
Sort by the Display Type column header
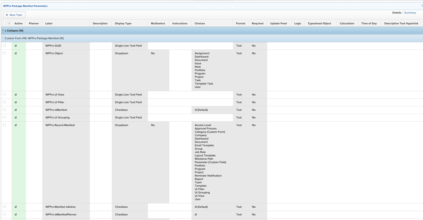[123, 23]
